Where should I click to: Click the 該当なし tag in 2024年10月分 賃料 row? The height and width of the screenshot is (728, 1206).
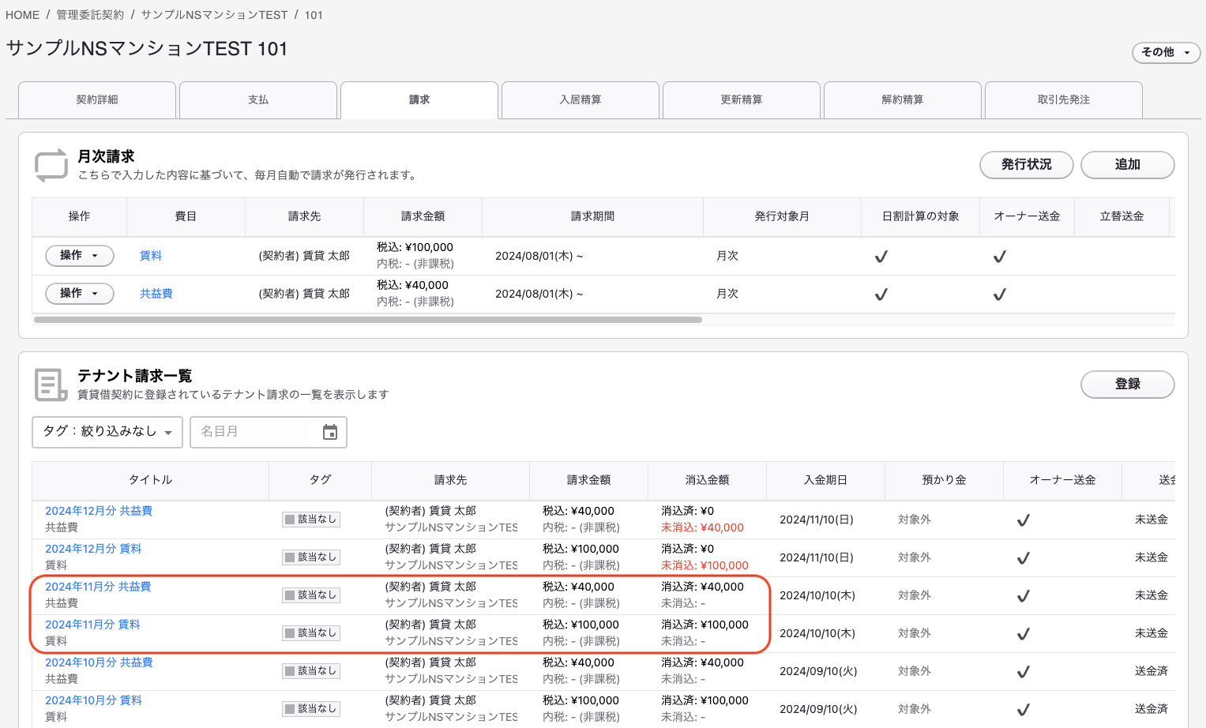[311, 709]
